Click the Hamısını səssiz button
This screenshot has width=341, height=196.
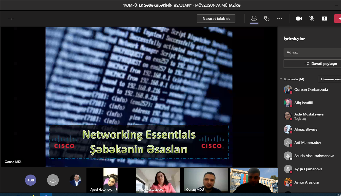pos(330,79)
